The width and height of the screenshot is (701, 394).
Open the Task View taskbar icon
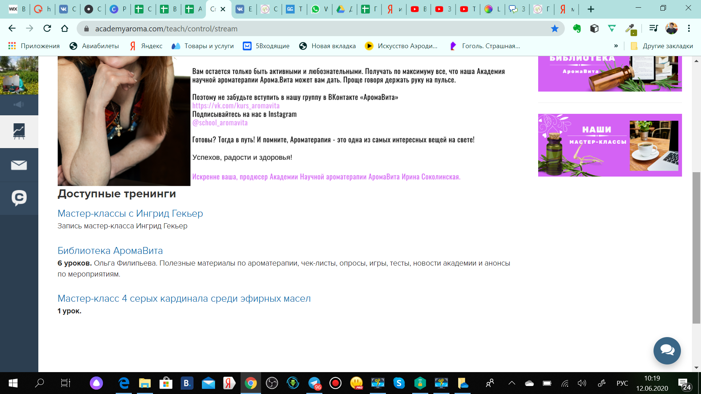pos(66,383)
